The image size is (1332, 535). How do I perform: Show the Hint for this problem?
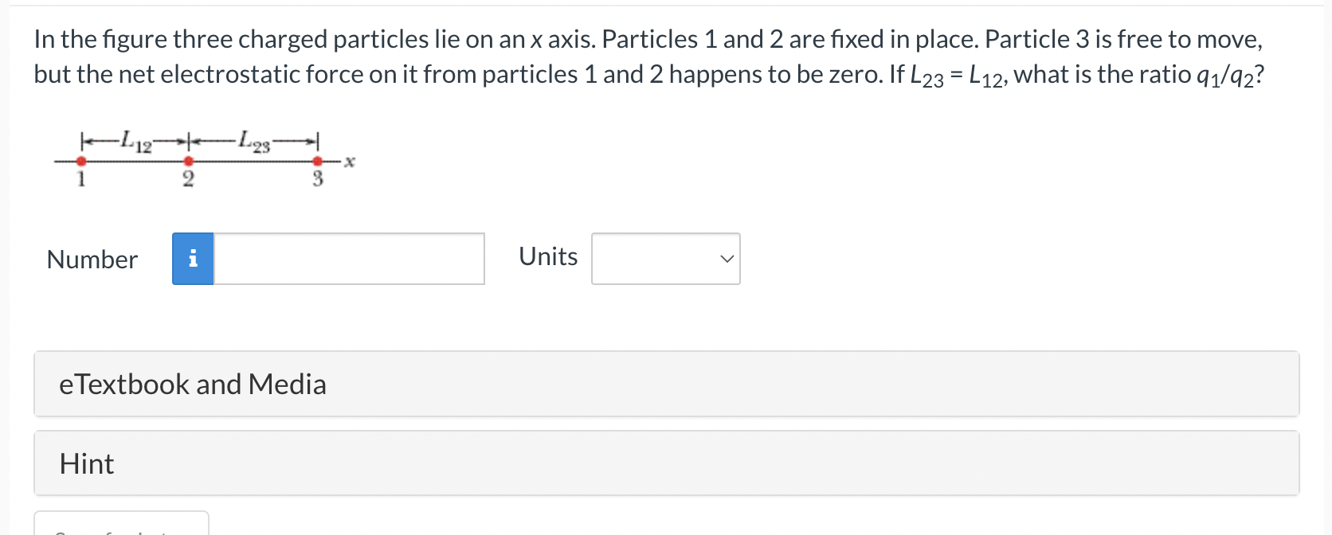(x=85, y=463)
